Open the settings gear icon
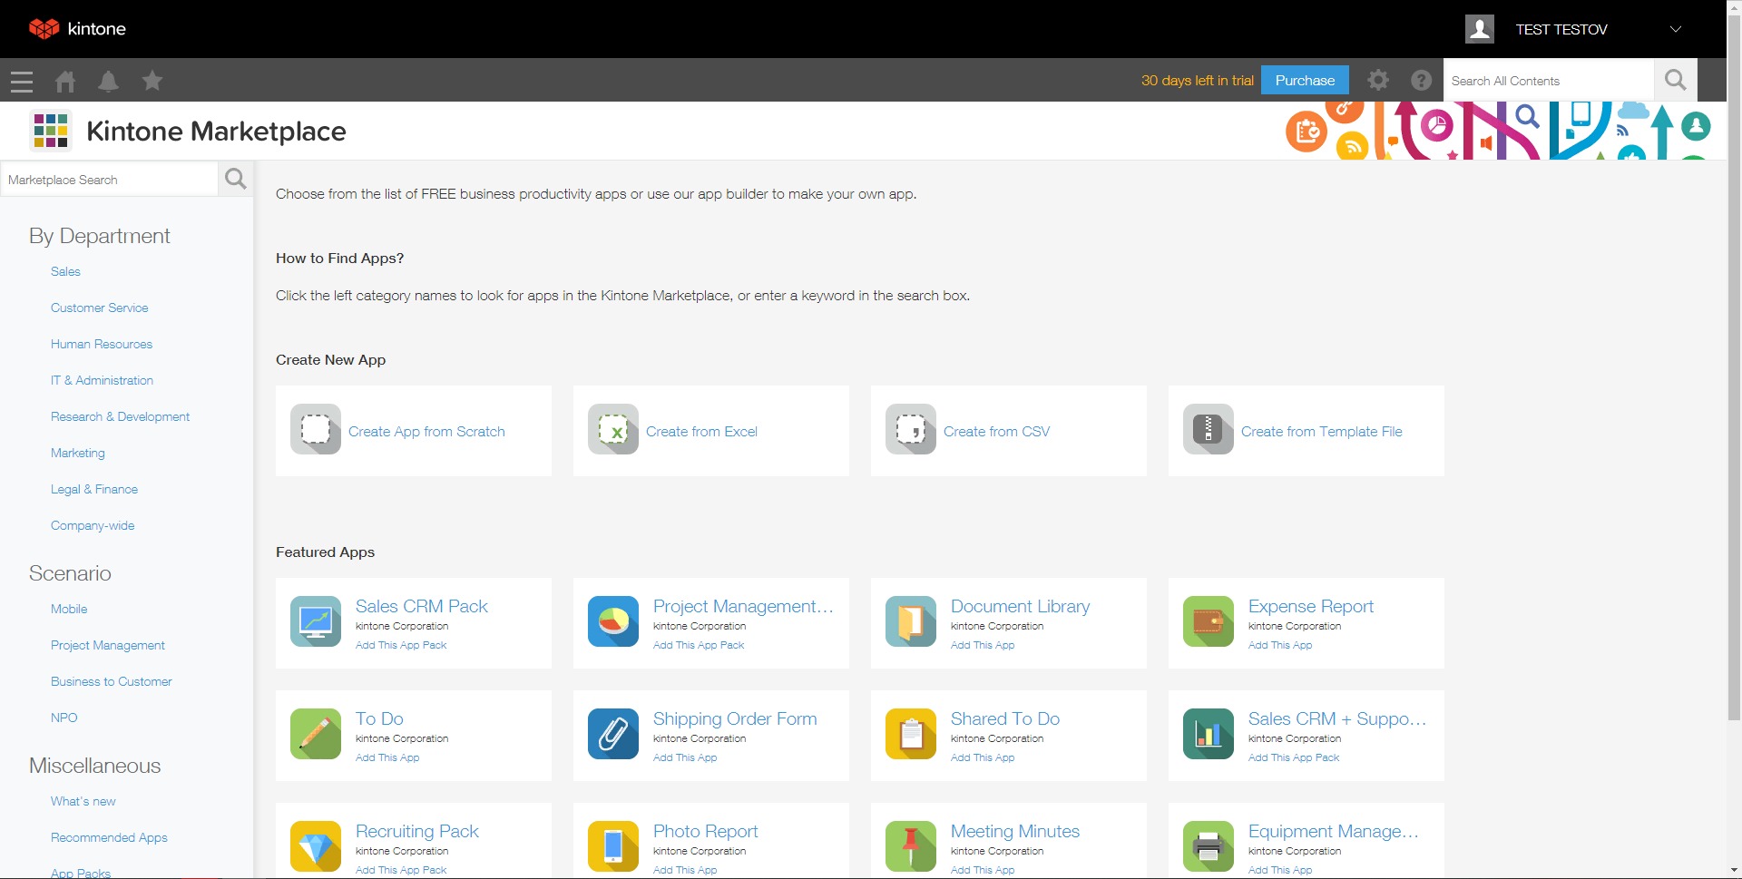This screenshot has width=1742, height=879. pyautogui.click(x=1378, y=81)
